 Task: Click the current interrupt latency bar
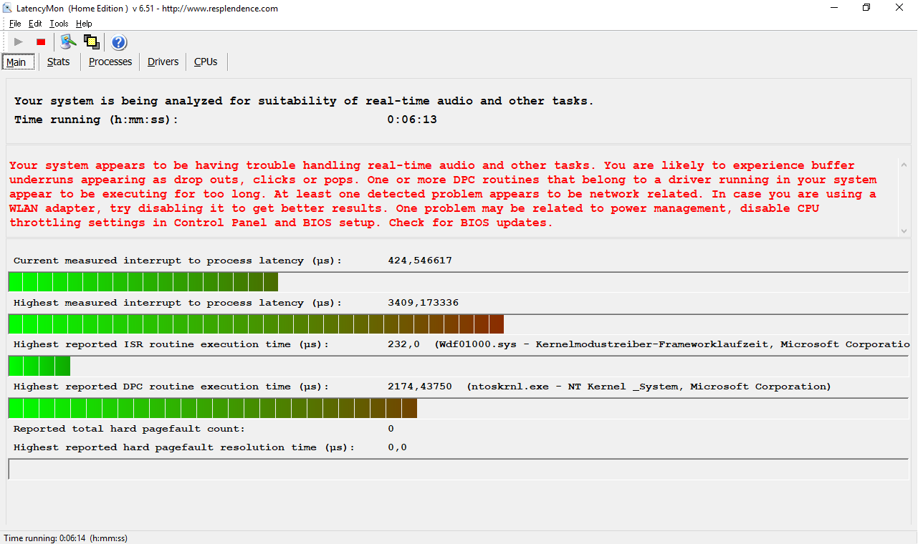tap(458, 282)
